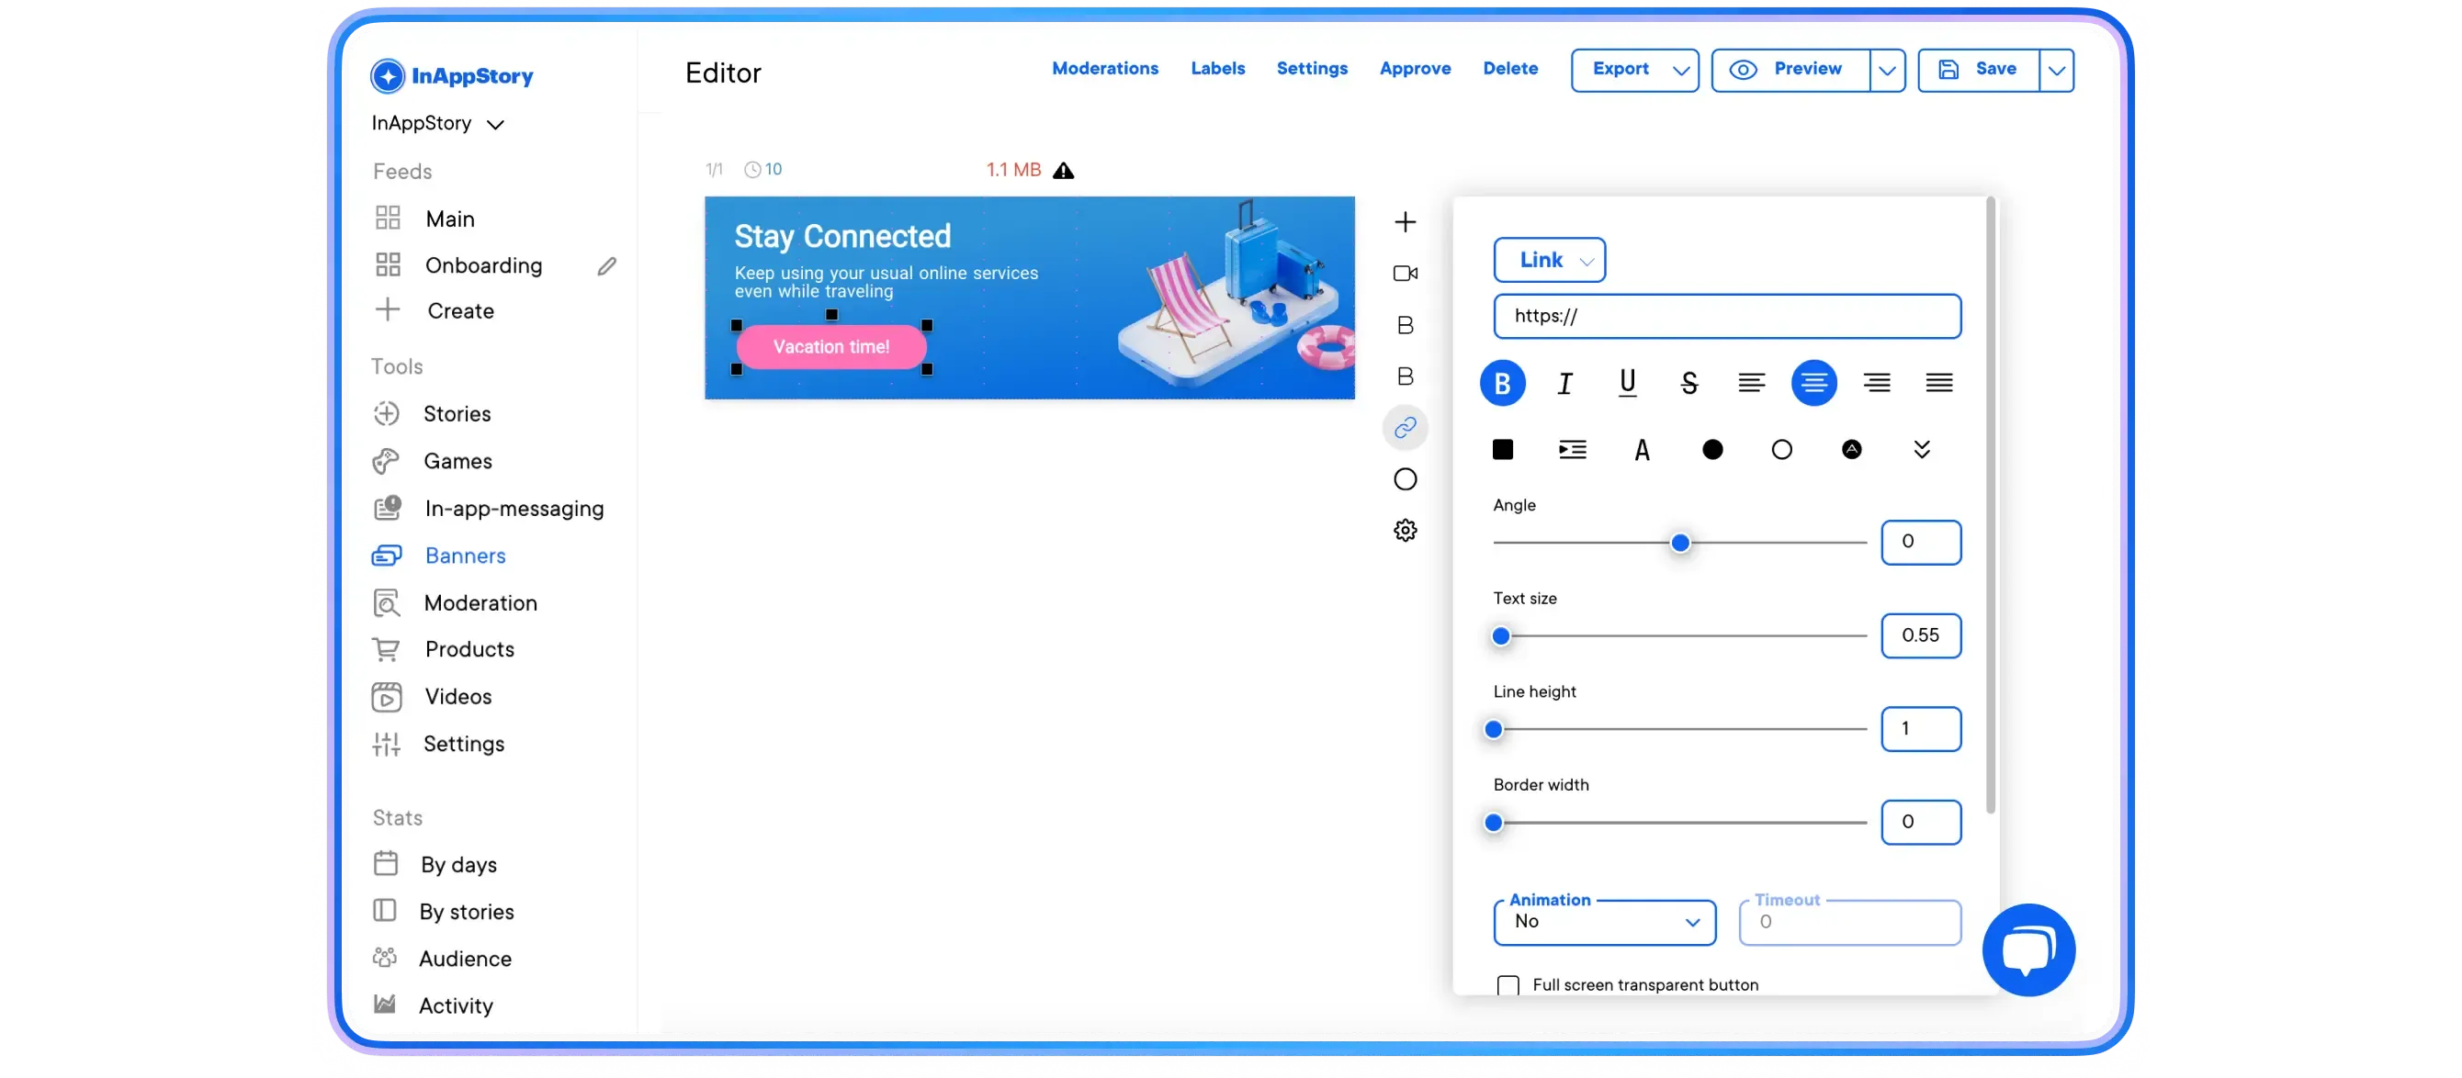The width and height of the screenshot is (2462, 1078).
Task: Click the Border width slider handle
Action: coord(1493,823)
